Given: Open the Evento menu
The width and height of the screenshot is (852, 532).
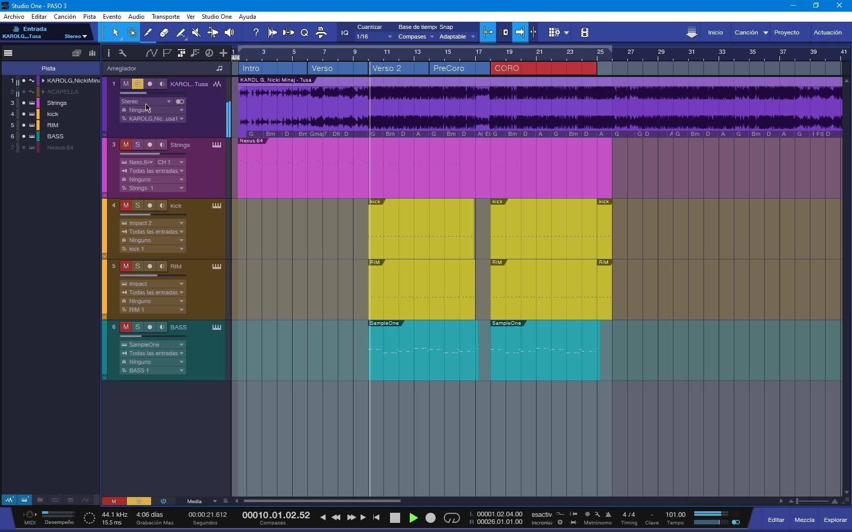Looking at the screenshot, I should pos(112,16).
